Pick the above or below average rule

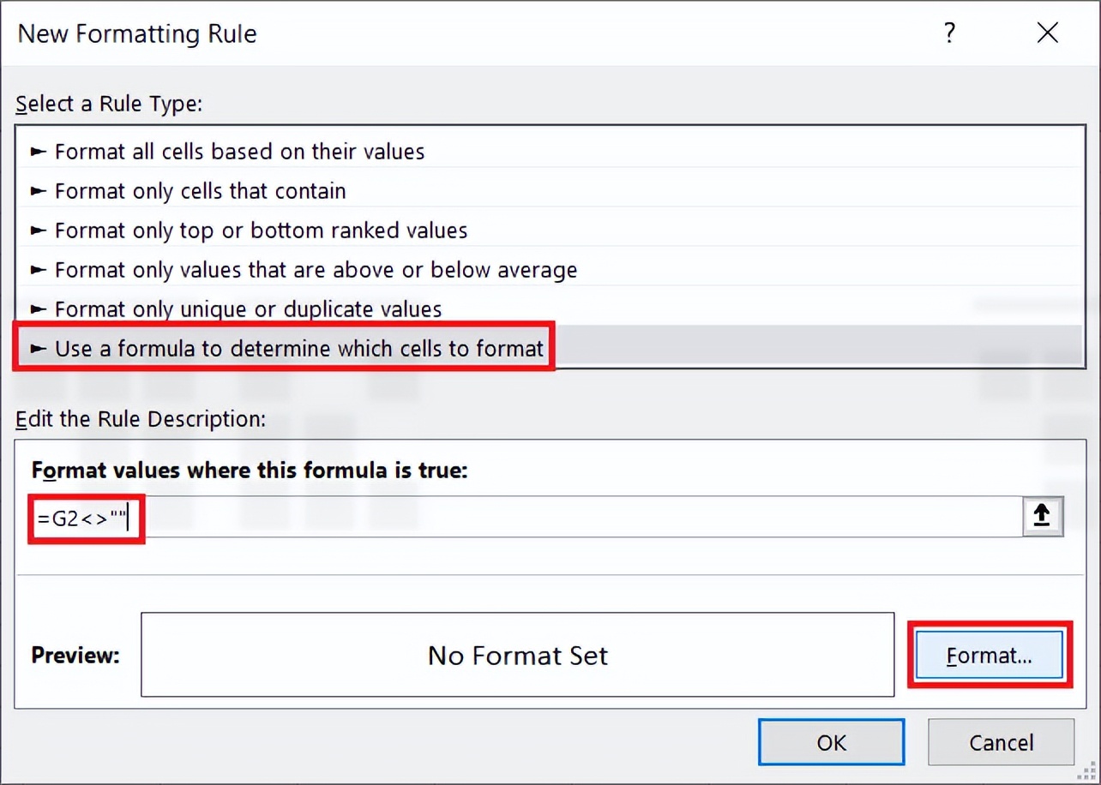pos(316,270)
